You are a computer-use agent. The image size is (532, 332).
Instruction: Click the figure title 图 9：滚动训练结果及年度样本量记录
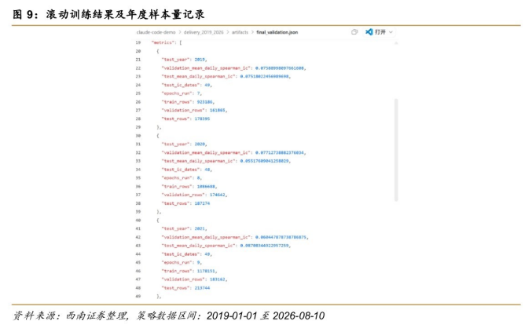108,15
